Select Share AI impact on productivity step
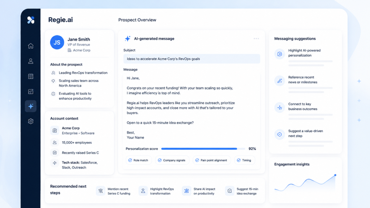370x208 pixels. point(199,191)
